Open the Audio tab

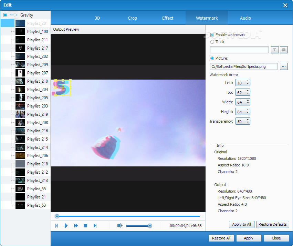[x=245, y=18]
